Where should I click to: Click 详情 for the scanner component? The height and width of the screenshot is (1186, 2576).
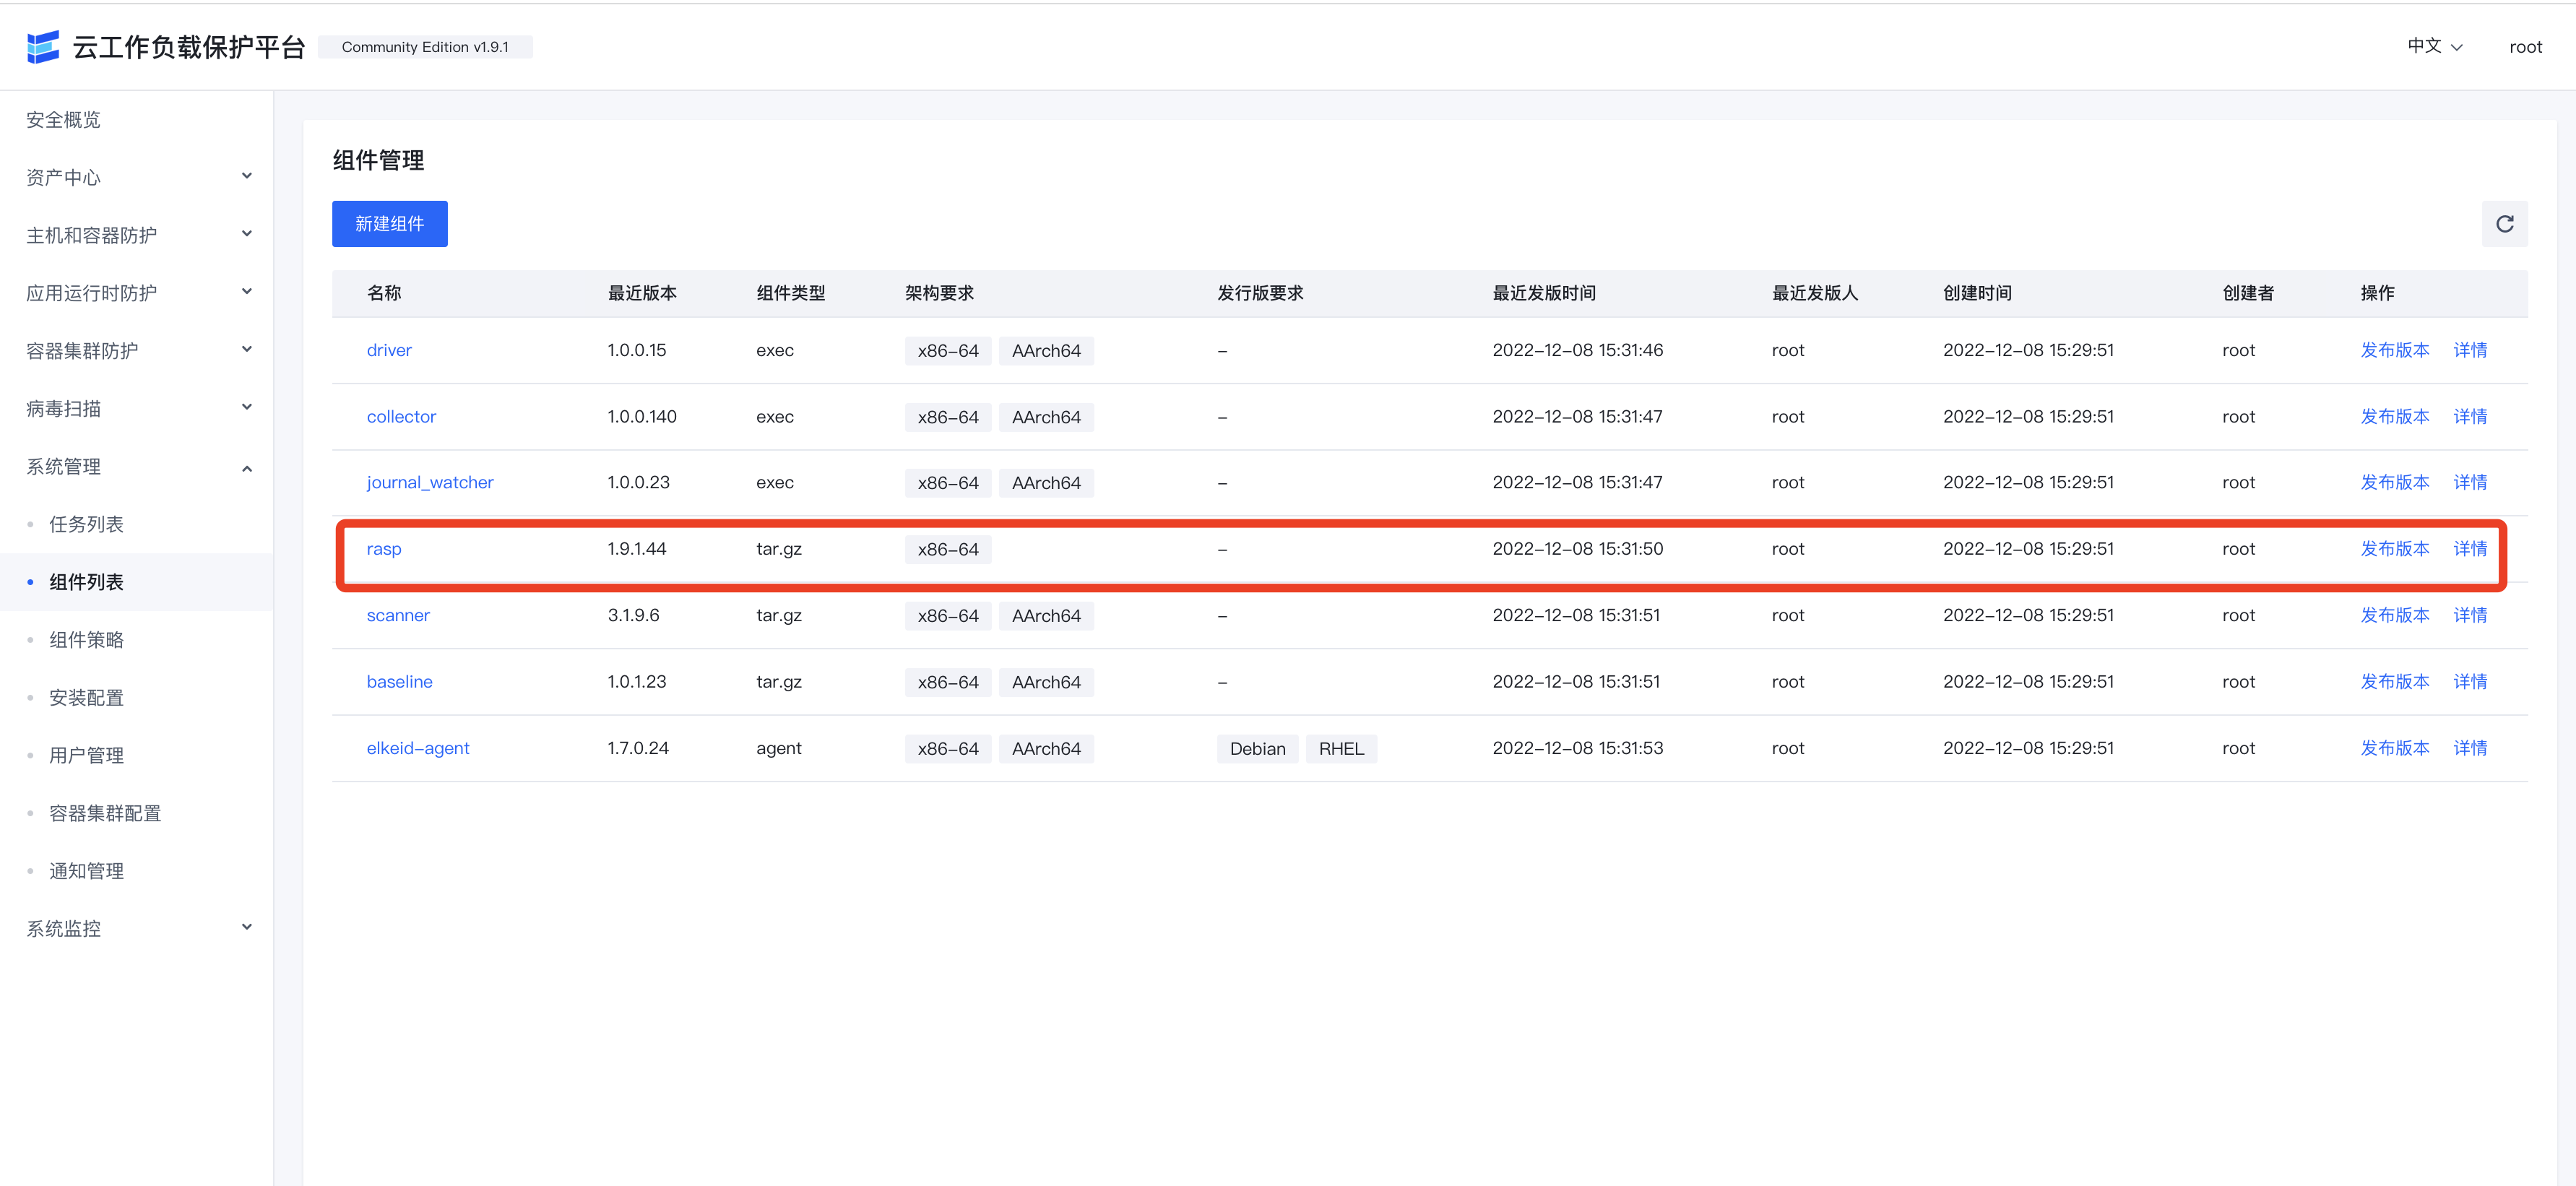[2470, 615]
